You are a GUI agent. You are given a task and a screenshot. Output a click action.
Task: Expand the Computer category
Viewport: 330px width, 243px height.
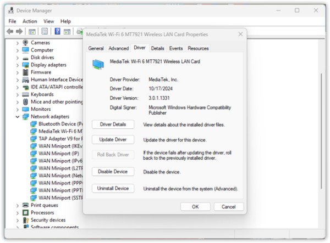pos(18,50)
